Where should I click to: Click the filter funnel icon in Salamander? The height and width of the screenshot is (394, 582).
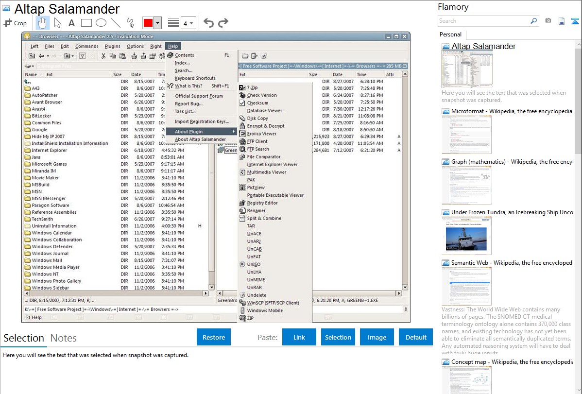(x=83, y=56)
